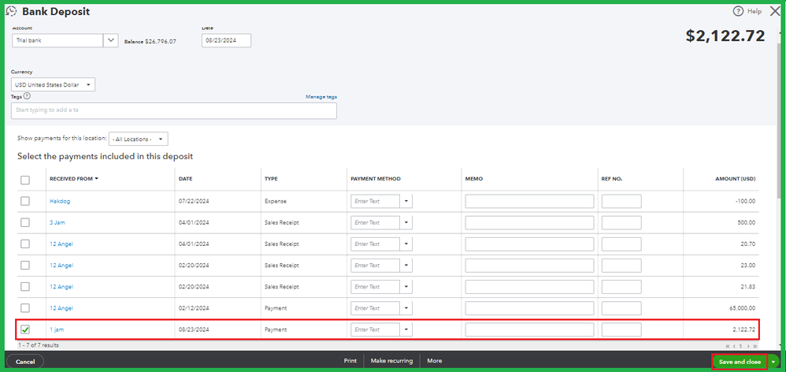
Task: Click the deposit Date field
Action: point(227,41)
